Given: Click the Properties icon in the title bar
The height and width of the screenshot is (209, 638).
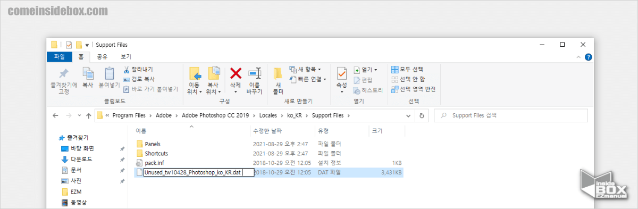Looking at the screenshot, I should 69,45.
